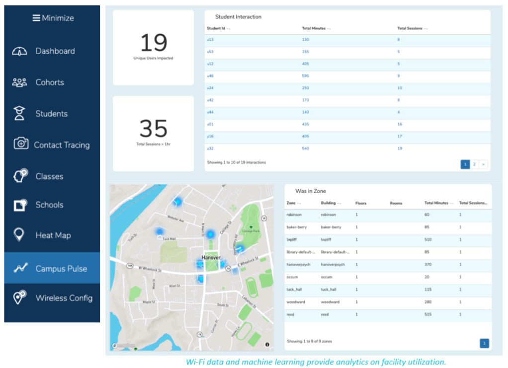Go to page 2 of interactions
Viewport: 508px width, 368px height.
click(474, 164)
